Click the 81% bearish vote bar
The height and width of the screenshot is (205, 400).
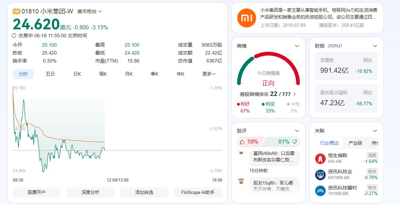point(280,141)
